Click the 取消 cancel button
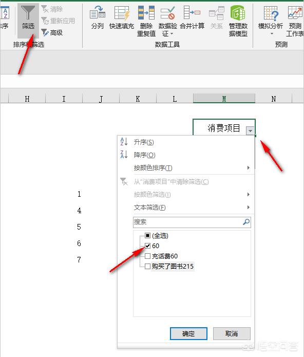Image resolution: width=304 pixels, height=357 pixels. pyautogui.click(x=232, y=333)
